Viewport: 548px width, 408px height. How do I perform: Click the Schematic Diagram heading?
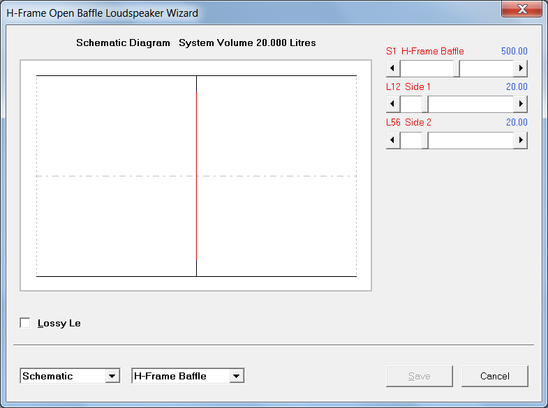pyautogui.click(x=123, y=43)
